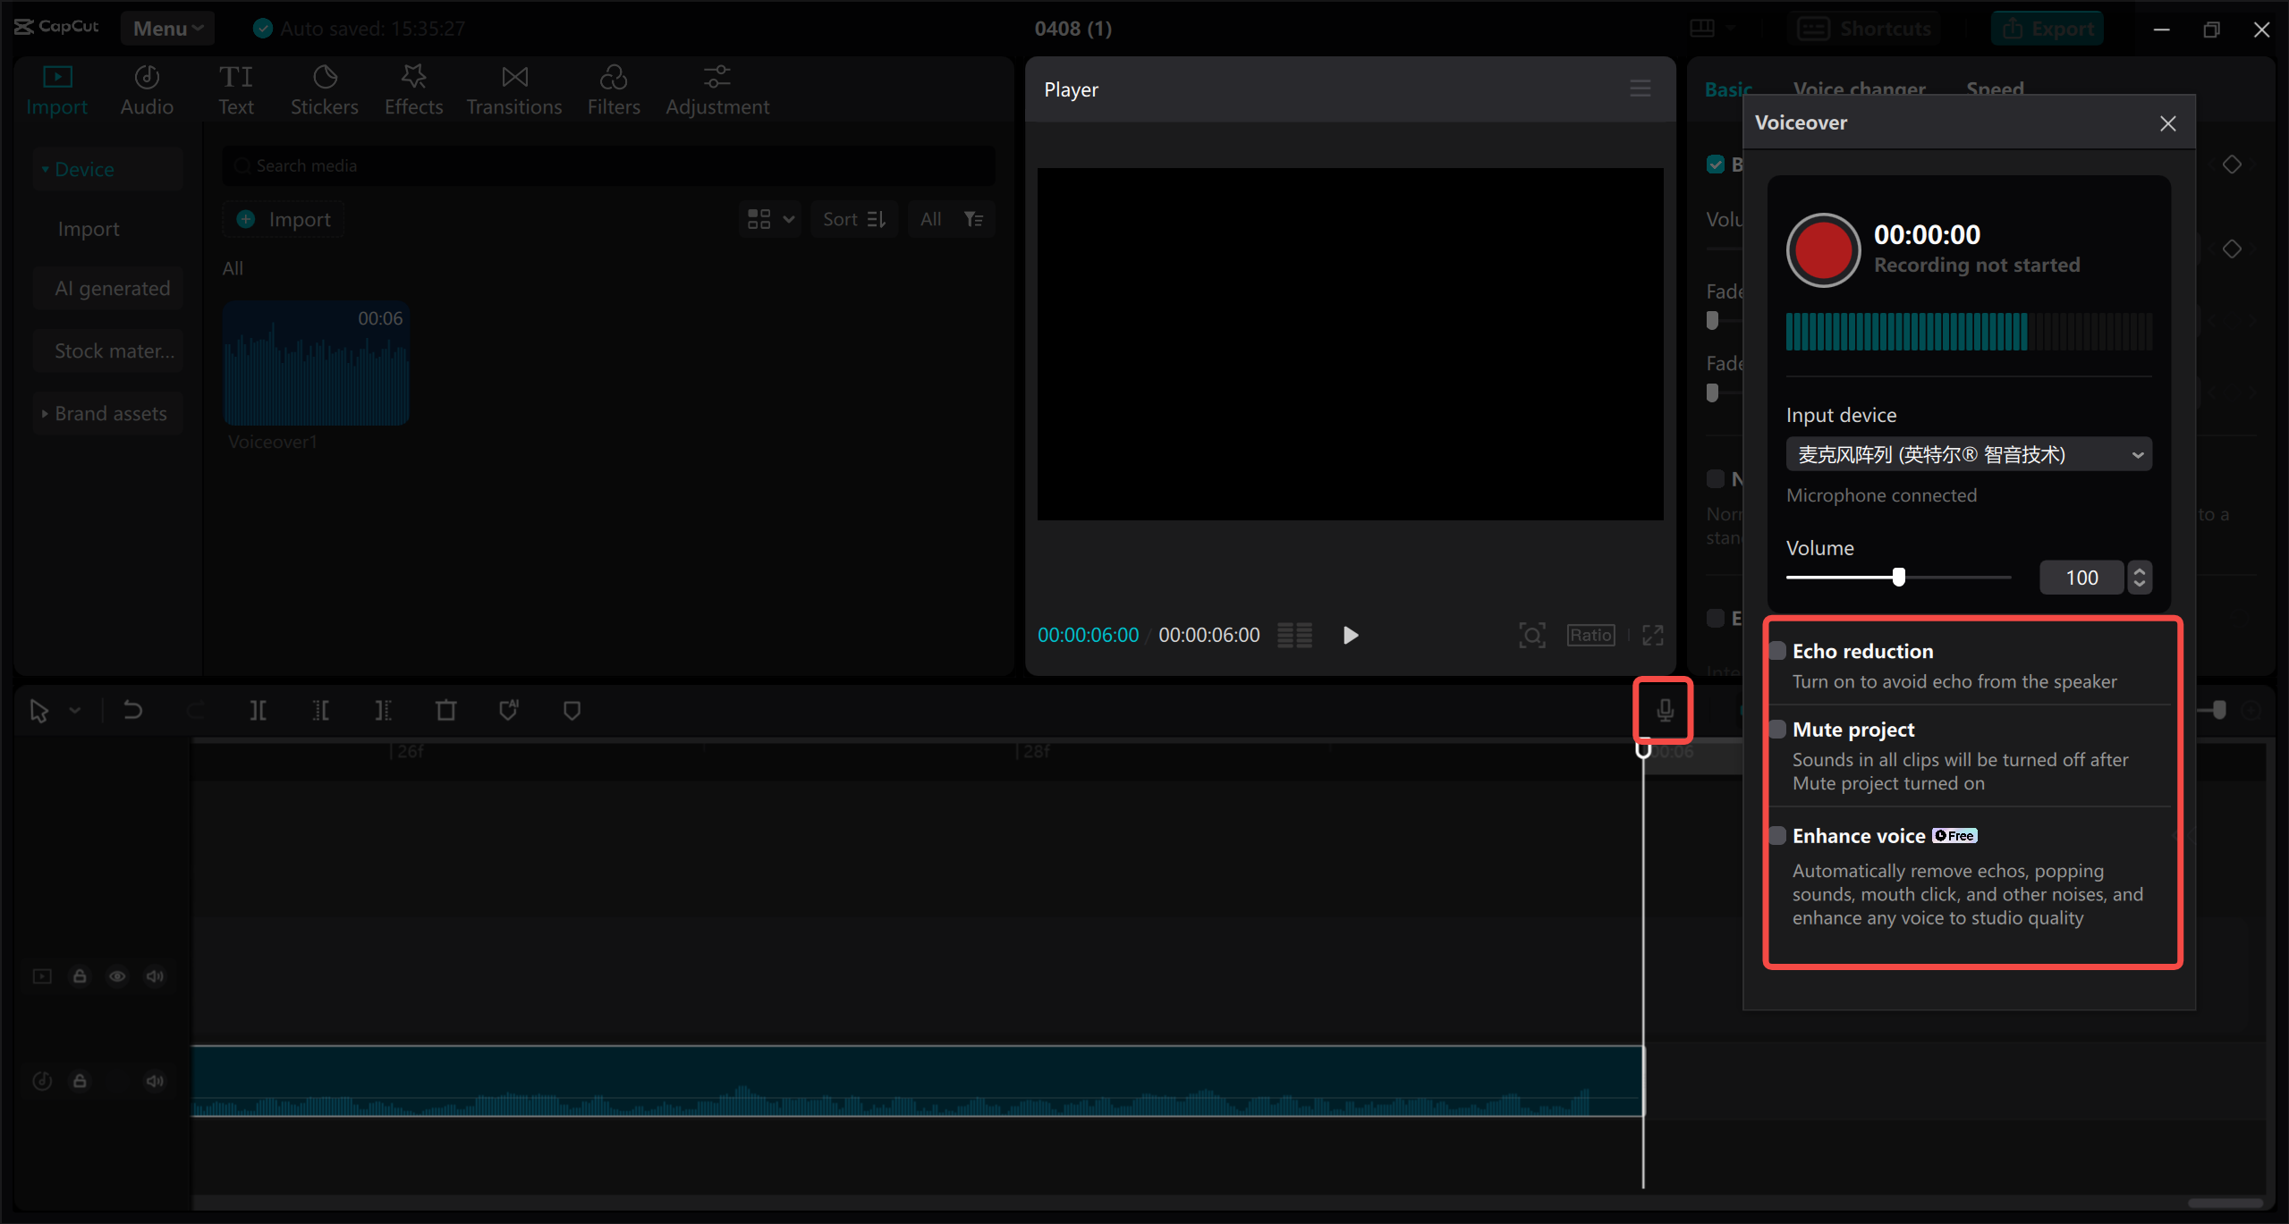Viewport: 2289px width, 1224px height.
Task: Enable the Mute project checkbox
Action: [x=1777, y=728]
